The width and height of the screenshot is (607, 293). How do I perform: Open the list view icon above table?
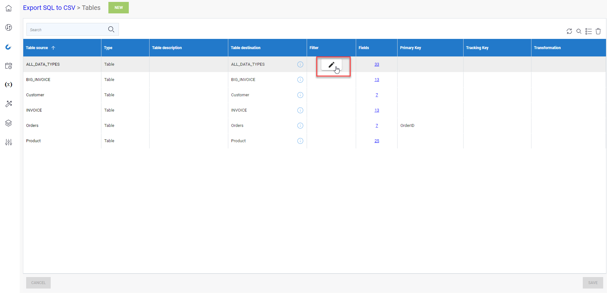pos(589,31)
